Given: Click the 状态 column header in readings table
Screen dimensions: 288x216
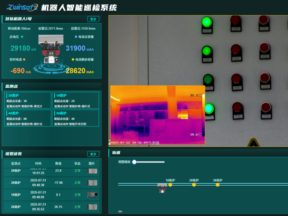Looking at the screenshot, I should [x=77, y=164].
